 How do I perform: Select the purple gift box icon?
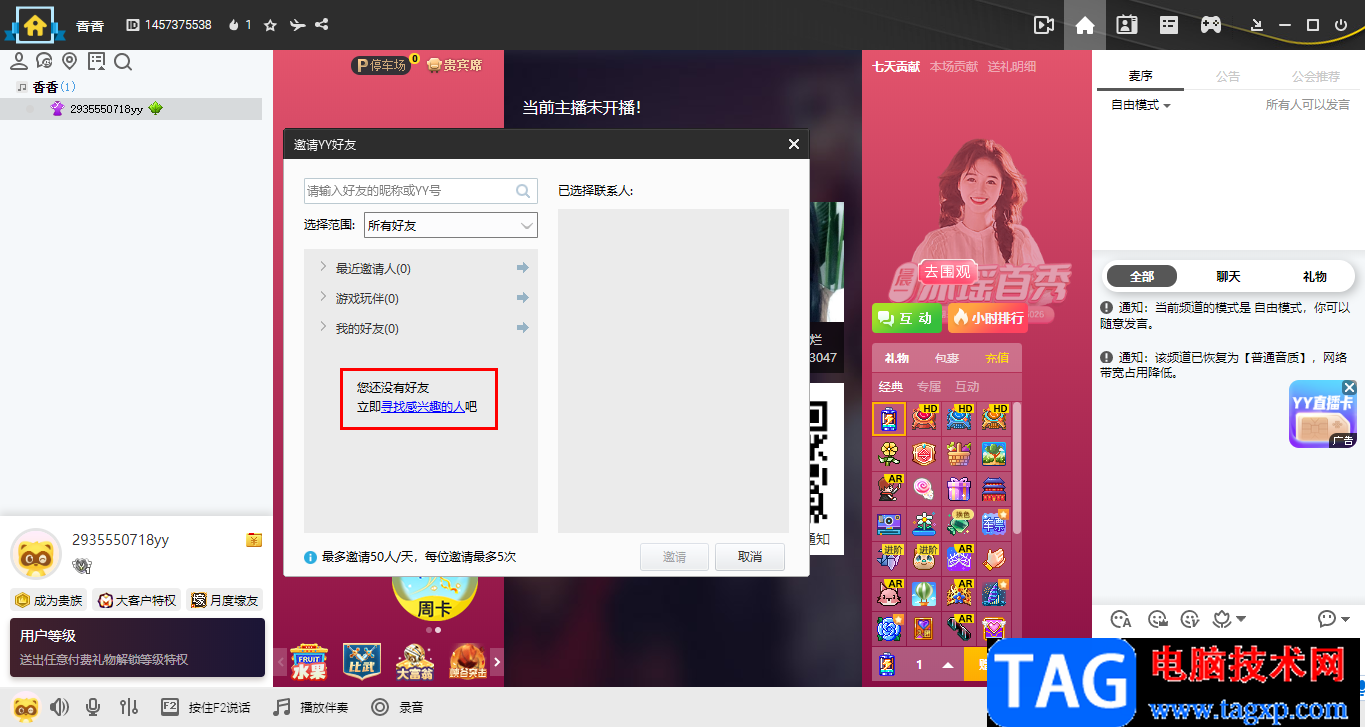pos(959,489)
